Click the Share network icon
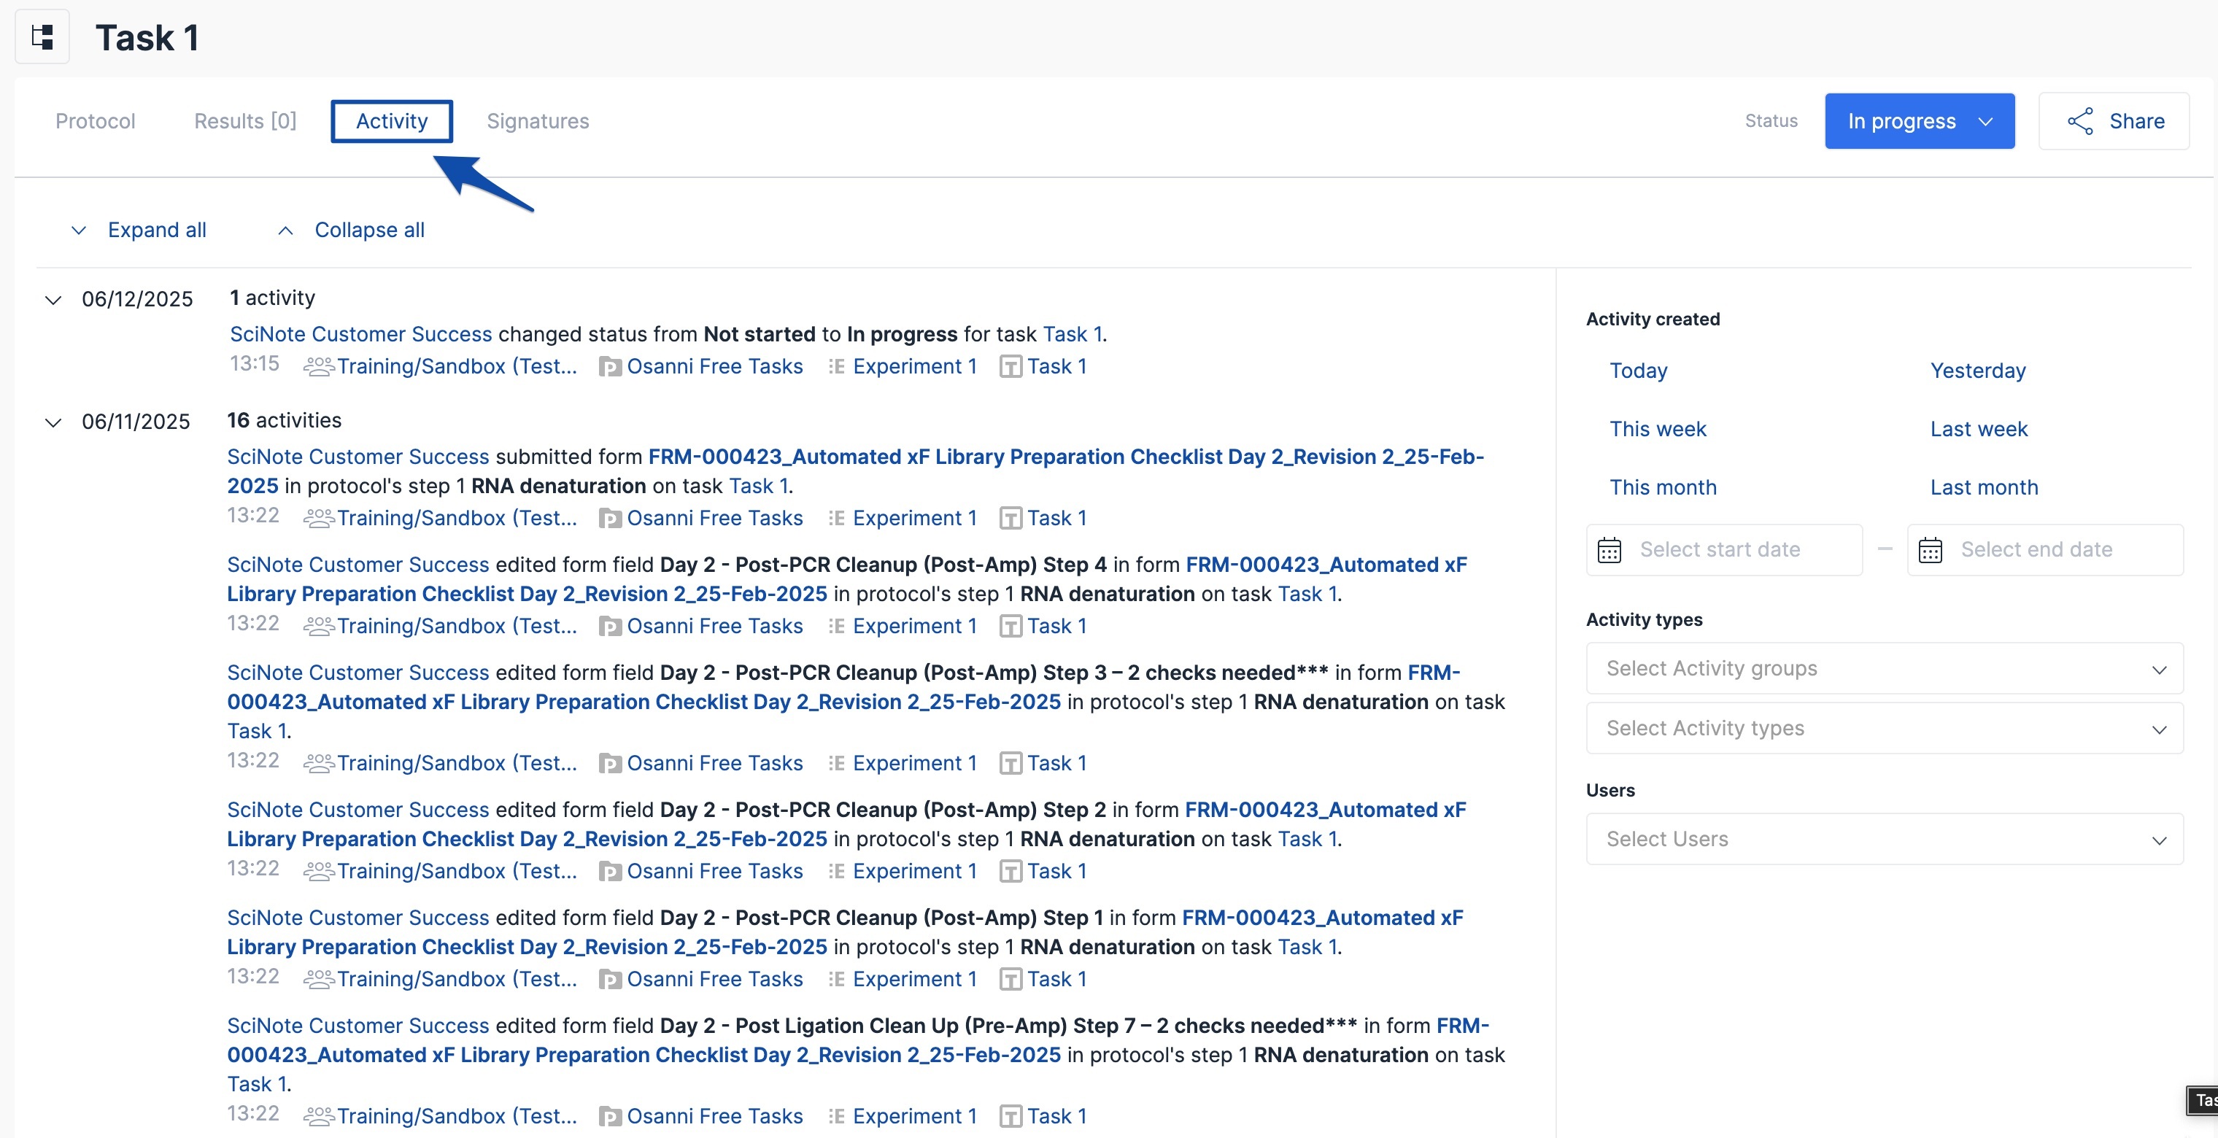 tap(2079, 121)
